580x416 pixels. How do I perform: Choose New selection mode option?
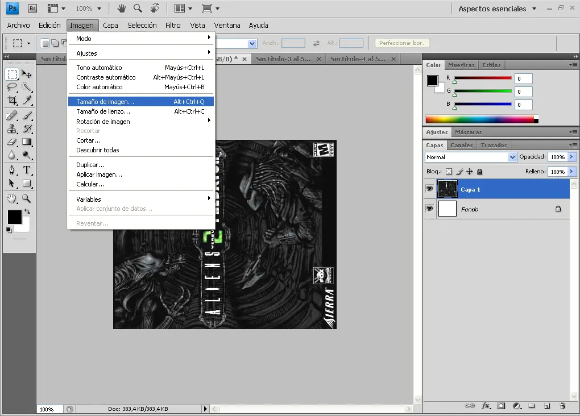click(45, 43)
